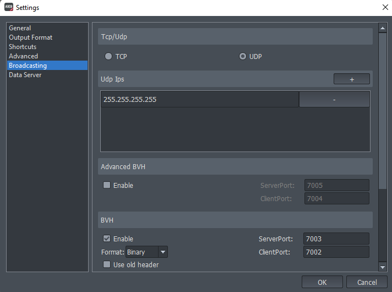
Task: Confirm settings with OK button
Action: (322, 282)
